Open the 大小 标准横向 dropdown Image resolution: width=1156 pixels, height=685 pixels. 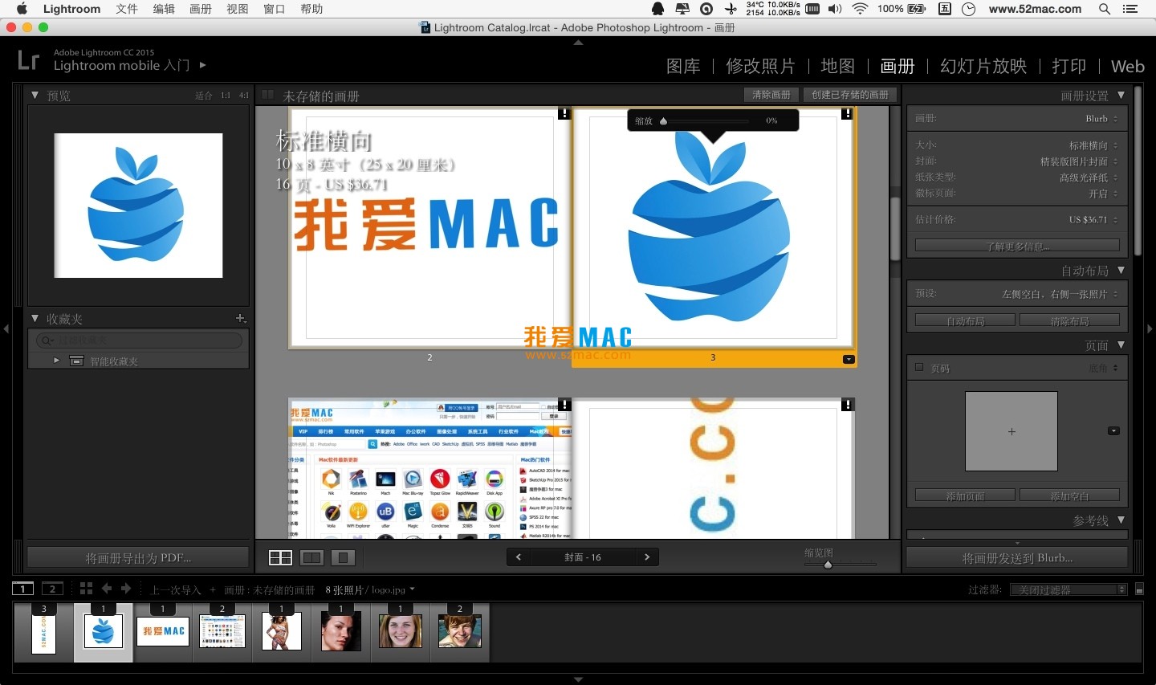[1093, 145]
